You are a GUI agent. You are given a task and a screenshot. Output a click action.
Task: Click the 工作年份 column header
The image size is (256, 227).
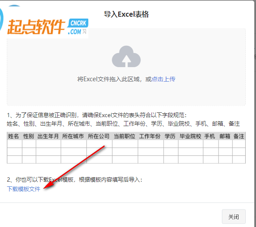[x=150, y=136]
